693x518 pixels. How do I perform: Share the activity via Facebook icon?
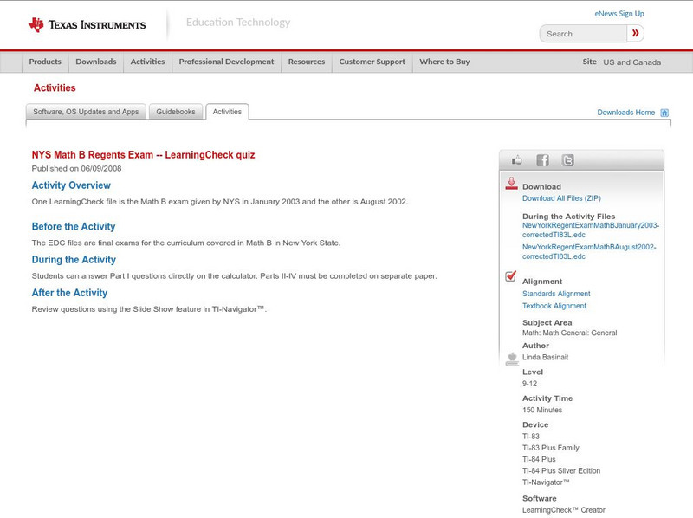coord(542,160)
